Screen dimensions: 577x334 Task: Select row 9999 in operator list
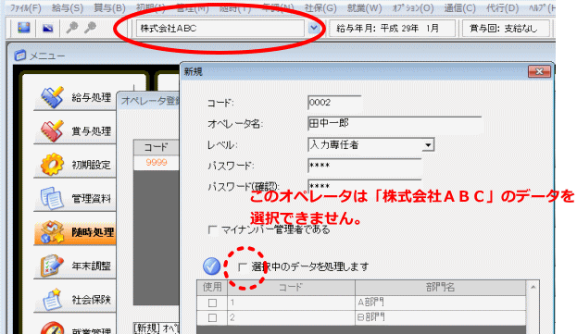point(156,163)
